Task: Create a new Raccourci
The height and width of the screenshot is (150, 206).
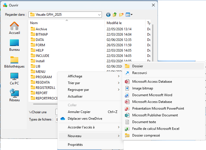Action: 164,73
